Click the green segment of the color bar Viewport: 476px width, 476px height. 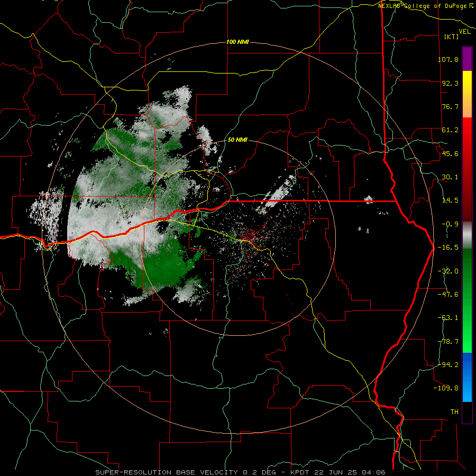(467, 300)
